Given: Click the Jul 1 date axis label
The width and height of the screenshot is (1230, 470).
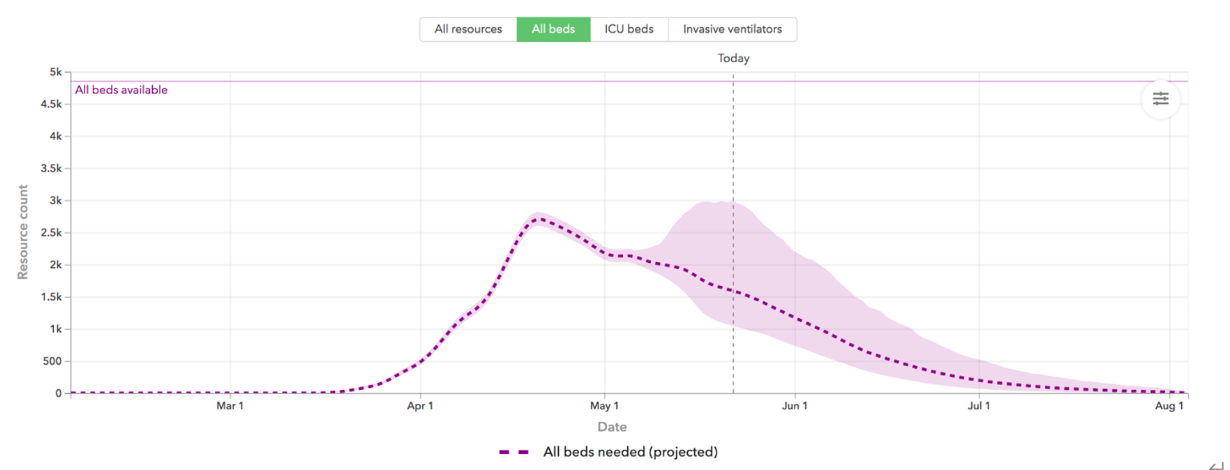Looking at the screenshot, I should 979,406.
